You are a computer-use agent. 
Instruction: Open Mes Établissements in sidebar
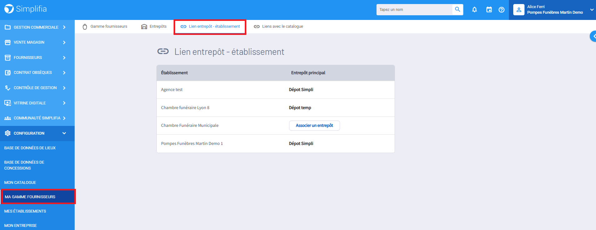[x=25, y=211]
